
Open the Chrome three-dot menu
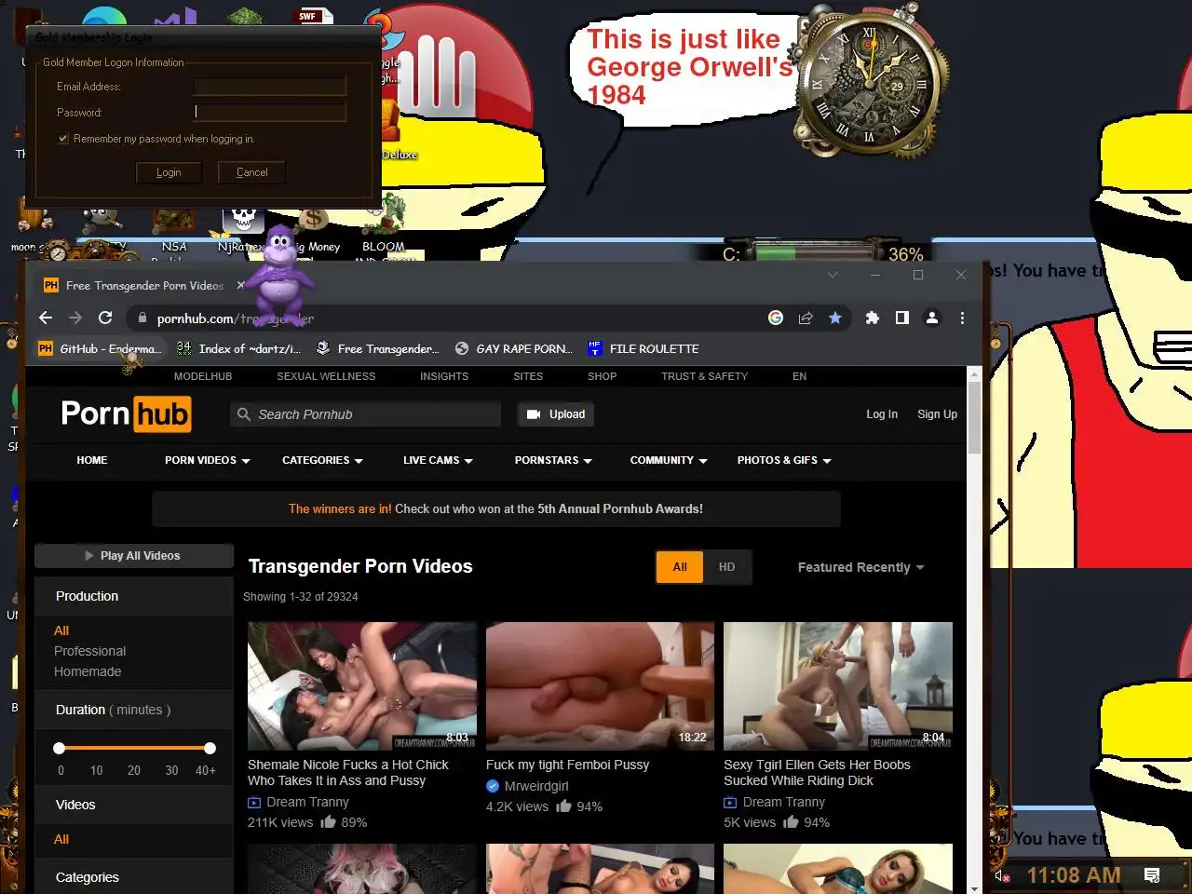(962, 318)
